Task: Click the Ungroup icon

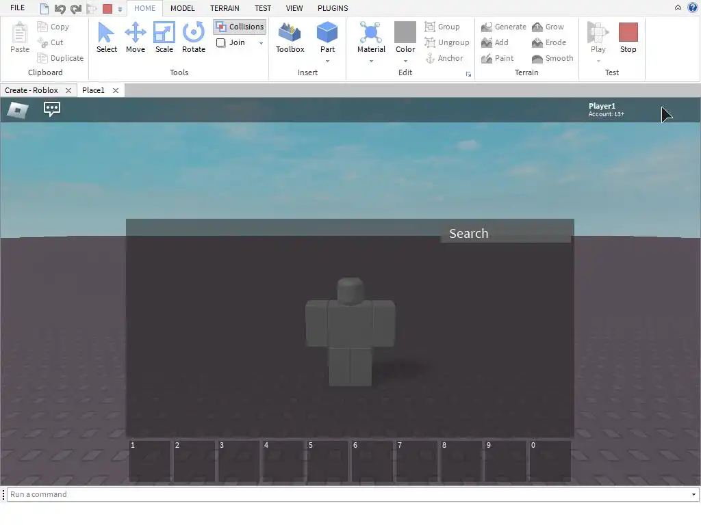Action: click(x=430, y=42)
